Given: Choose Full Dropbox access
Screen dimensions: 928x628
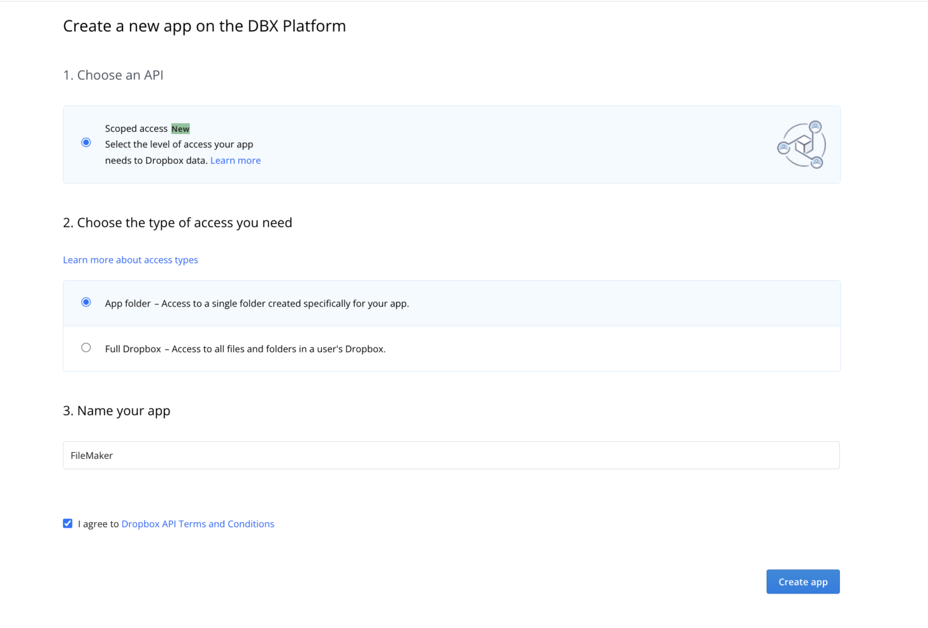Looking at the screenshot, I should pyautogui.click(x=86, y=348).
